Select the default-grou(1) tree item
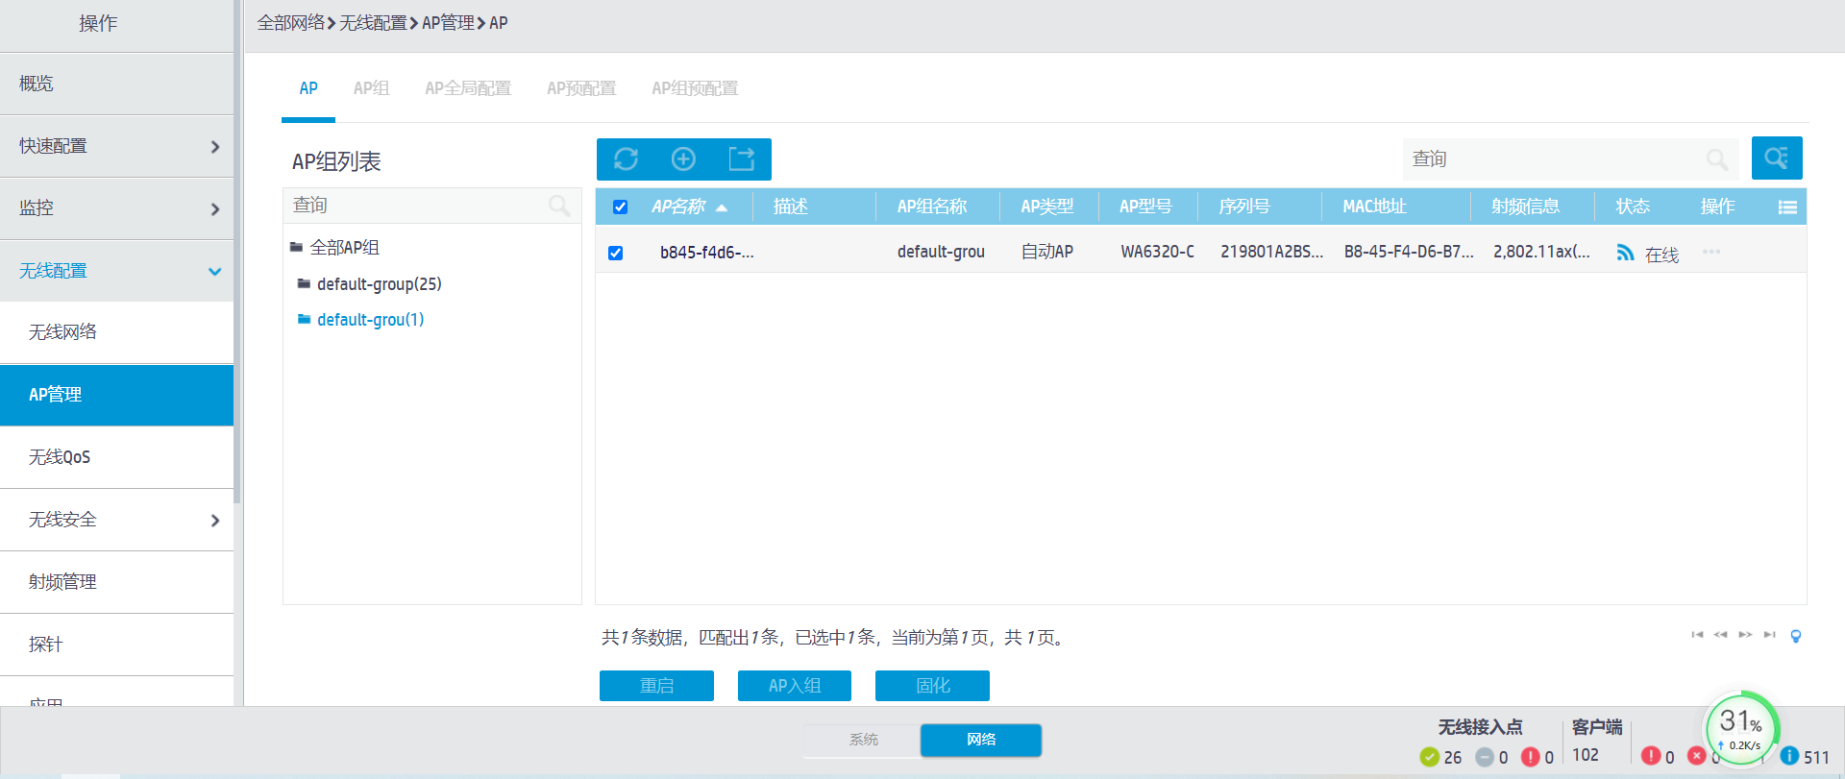This screenshot has width=1845, height=779. click(x=370, y=320)
